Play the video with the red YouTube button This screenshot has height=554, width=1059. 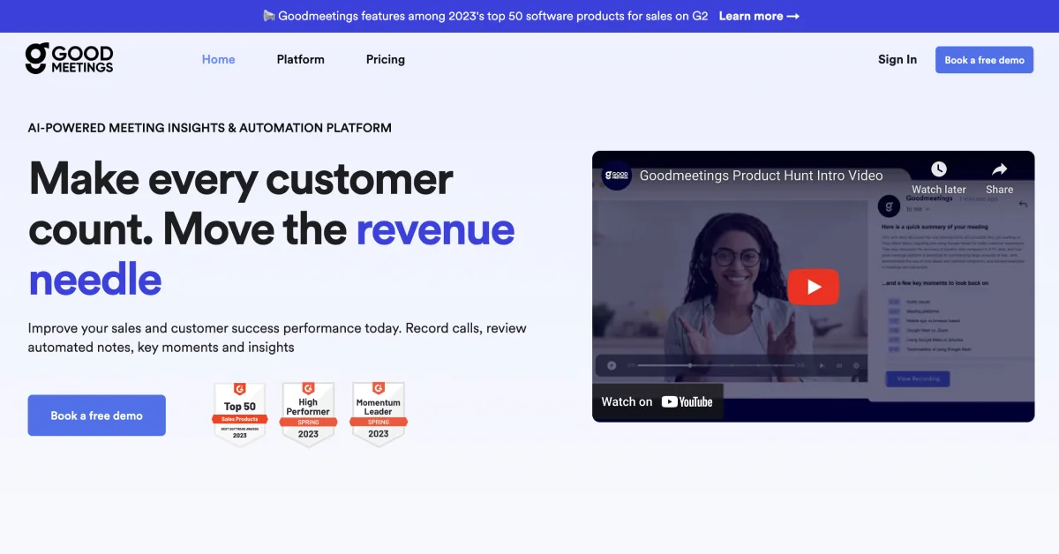point(813,287)
